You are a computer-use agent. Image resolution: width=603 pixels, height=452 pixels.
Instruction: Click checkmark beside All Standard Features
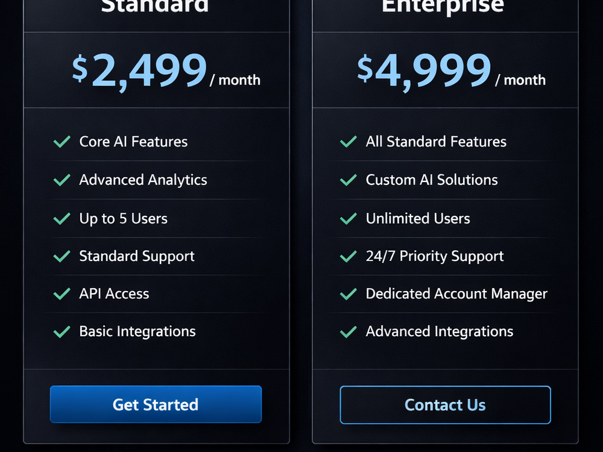point(349,142)
